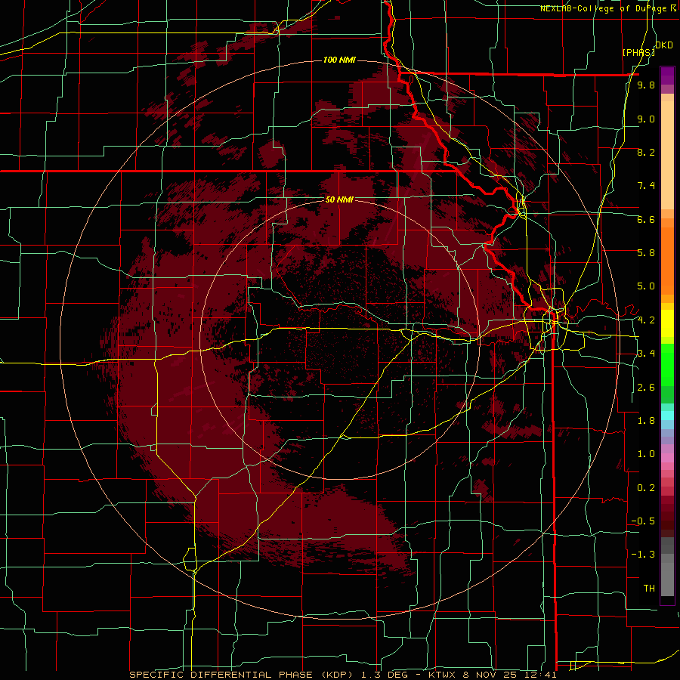Select the yellow color band near 4.2
The width and height of the screenshot is (680, 680).
click(667, 323)
